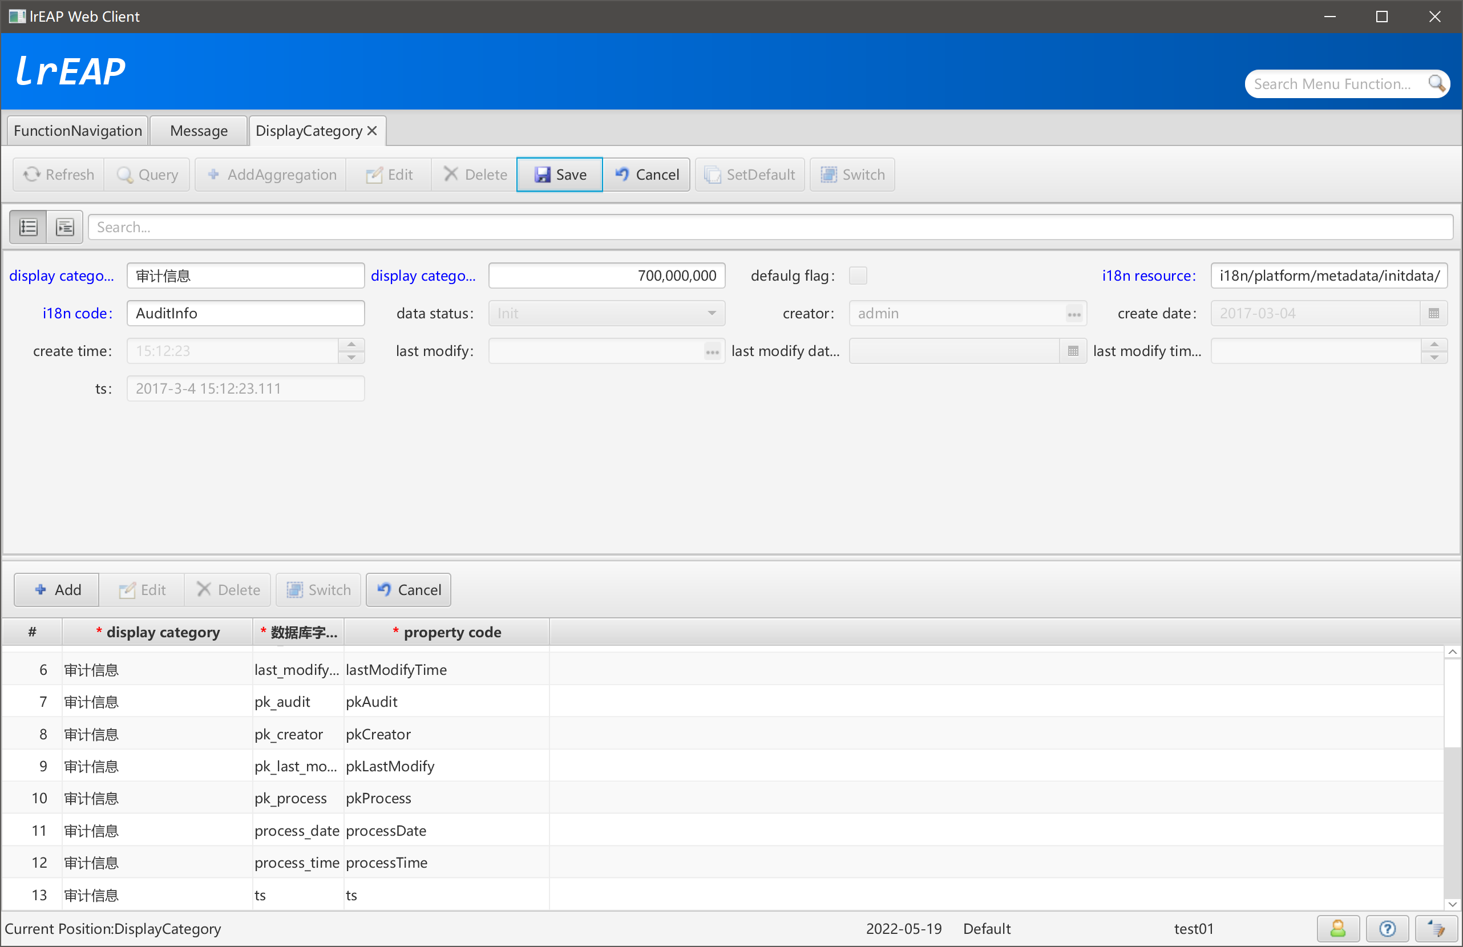Click Cancel in the detail toolbar
The image size is (1463, 947).
408,590
